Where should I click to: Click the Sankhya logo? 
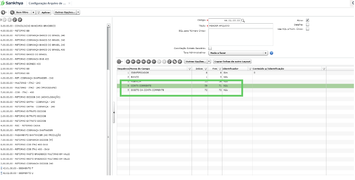[x=12, y=4]
